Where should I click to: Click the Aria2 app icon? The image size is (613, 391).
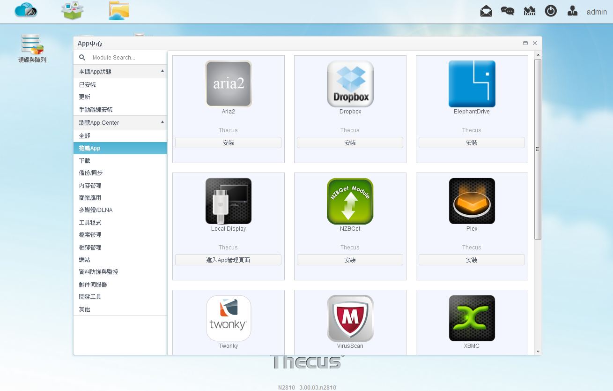(x=229, y=84)
